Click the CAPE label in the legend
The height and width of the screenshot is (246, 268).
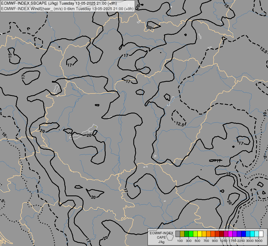(x=161, y=238)
